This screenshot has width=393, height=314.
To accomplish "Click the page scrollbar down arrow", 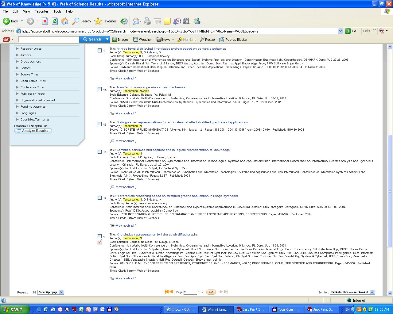I will point(390,293).
